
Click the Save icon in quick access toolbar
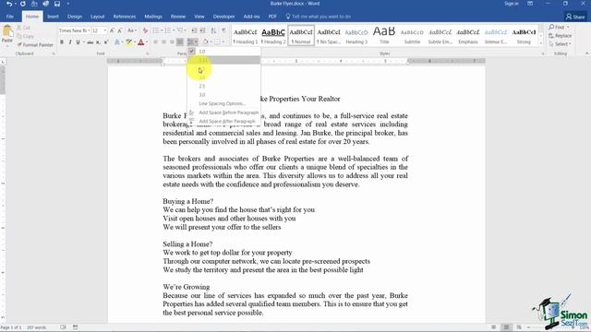tap(57, 4)
